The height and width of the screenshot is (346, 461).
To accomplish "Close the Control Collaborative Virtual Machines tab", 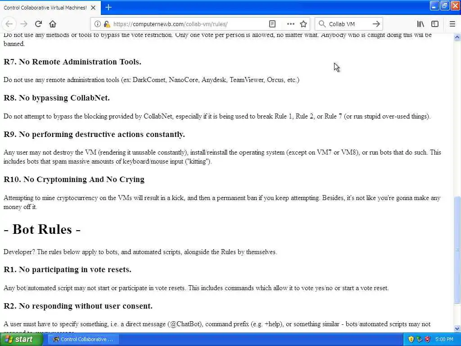I will (93, 8).
